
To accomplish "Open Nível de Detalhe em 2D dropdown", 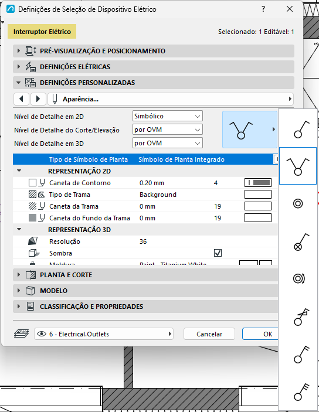I will [x=168, y=116].
